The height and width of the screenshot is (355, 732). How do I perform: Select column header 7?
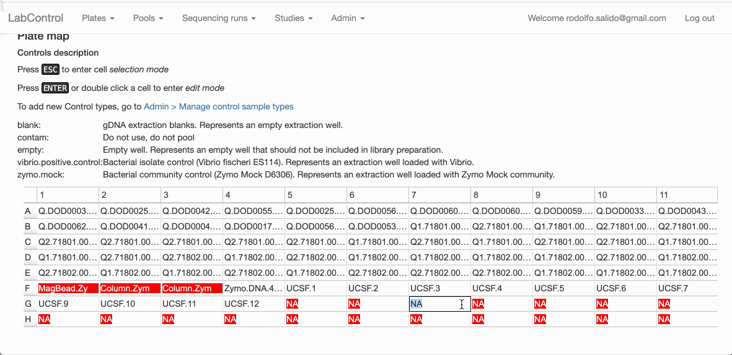tap(439, 195)
